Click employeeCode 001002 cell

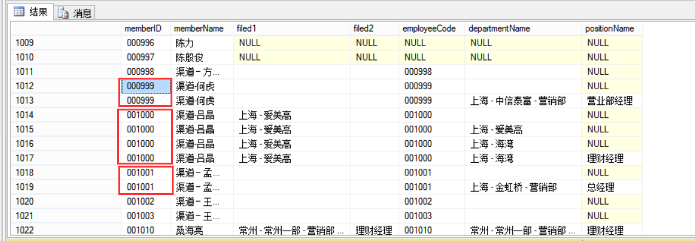pyautogui.click(x=432, y=202)
